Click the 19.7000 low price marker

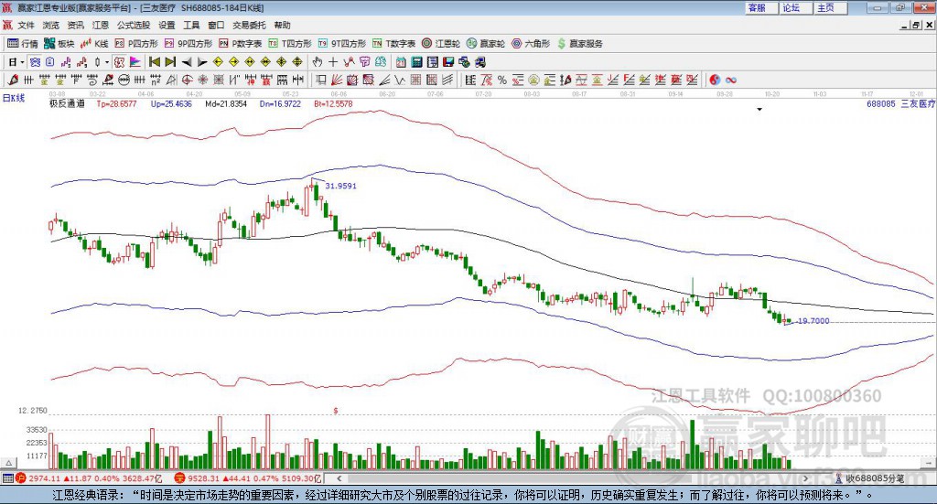[813, 321]
